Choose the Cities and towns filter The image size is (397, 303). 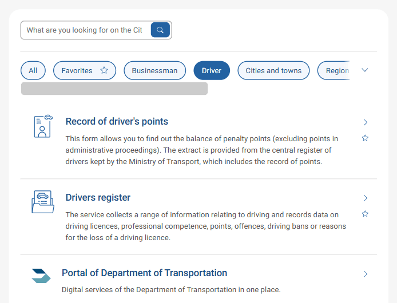tap(273, 71)
